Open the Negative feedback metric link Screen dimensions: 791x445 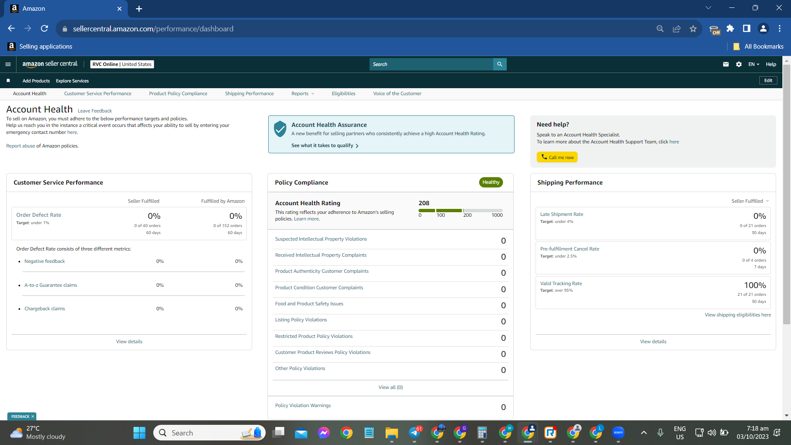click(44, 261)
